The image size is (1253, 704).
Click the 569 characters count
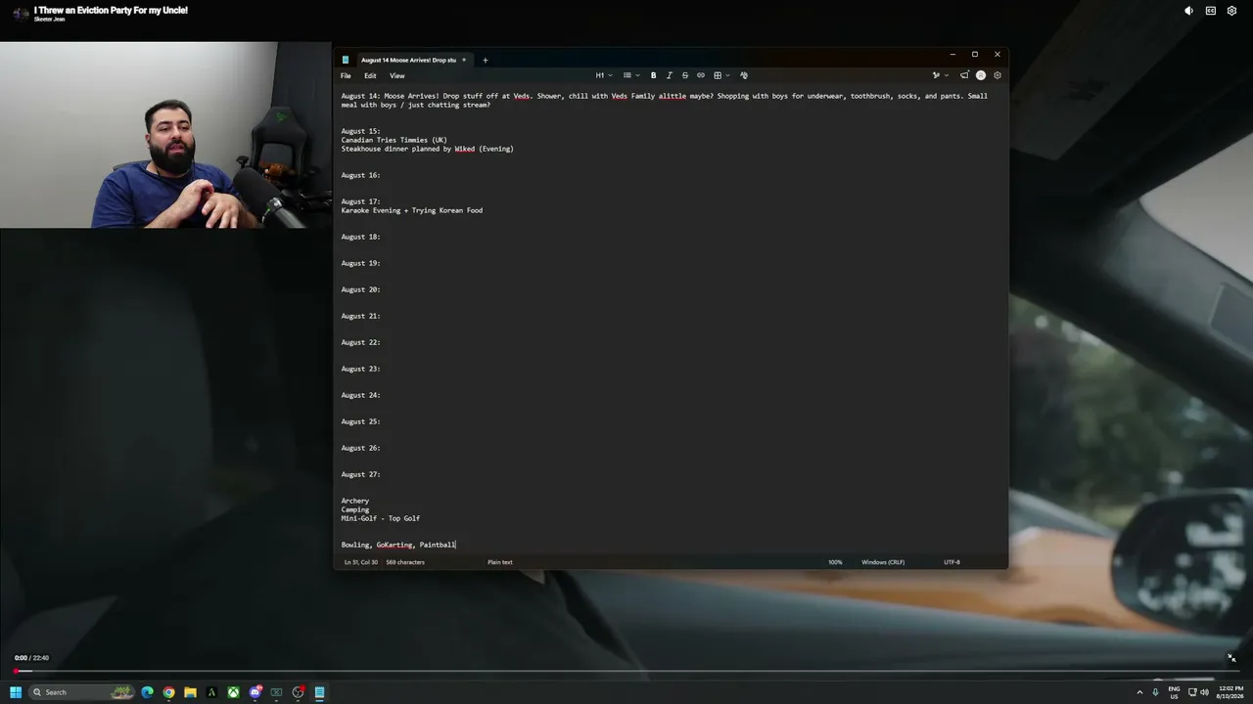[x=405, y=562]
